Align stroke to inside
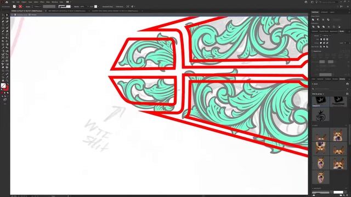 click(x=324, y=47)
